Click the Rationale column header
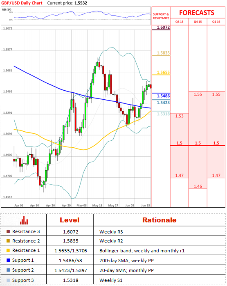 pos(159,220)
